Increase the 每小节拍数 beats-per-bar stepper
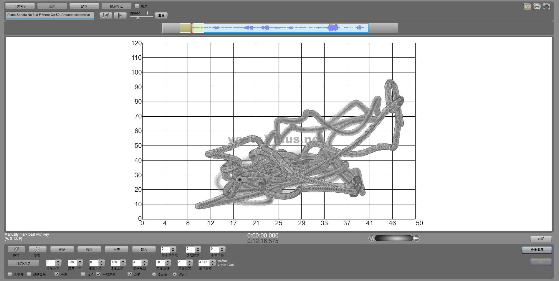Viewport: 559px width, 281px height. click(173, 248)
